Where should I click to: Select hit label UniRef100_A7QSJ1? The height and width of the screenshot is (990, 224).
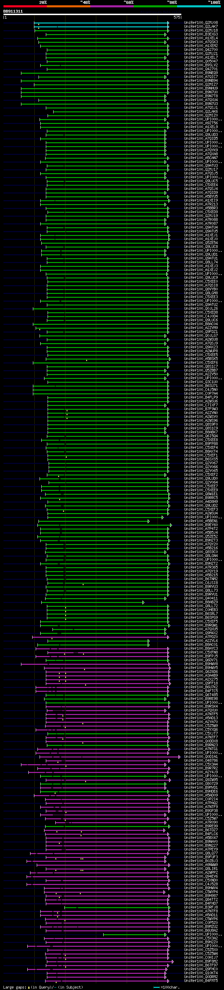point(201,107)
